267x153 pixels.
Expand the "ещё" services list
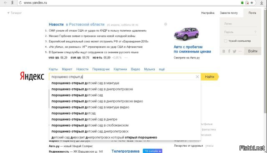(x=161, y=69)
